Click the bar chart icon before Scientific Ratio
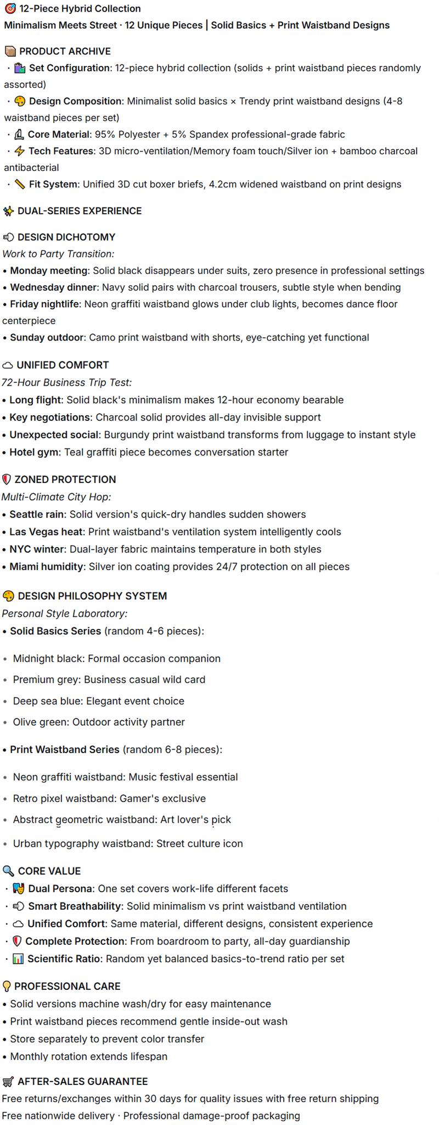The height and width of the screenshot is (1125, 439). pyautogui.click(x=19, y=959)
